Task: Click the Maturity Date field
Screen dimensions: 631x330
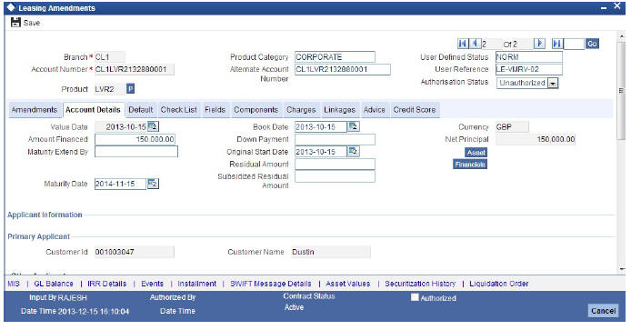Action: [120, 184]
